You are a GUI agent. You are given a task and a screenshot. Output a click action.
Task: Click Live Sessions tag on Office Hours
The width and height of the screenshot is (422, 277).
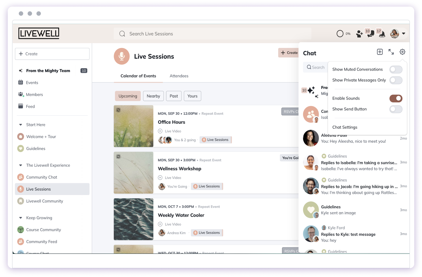215,140
